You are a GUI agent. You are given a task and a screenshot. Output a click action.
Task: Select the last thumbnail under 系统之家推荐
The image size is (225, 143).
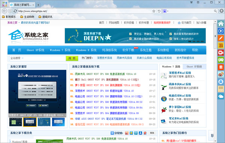click(58, 122)
